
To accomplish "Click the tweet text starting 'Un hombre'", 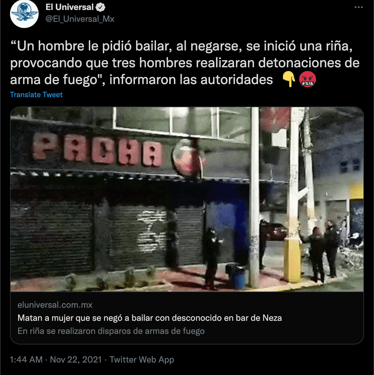I will point(185,63).
